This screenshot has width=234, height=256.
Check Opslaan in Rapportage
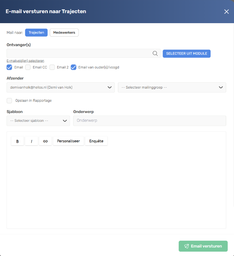9,101
